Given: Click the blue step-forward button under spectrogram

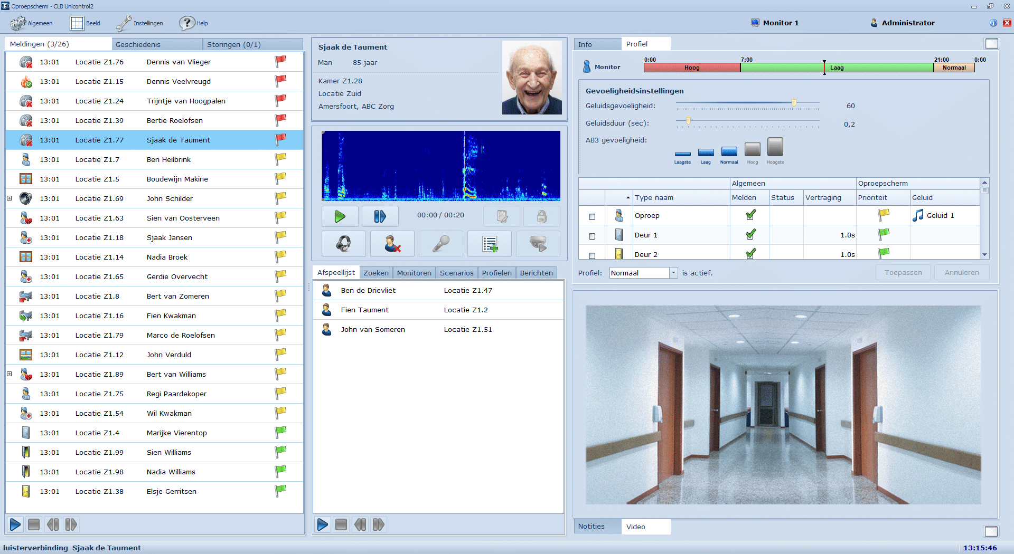Looking at the screenshot, I should (x=380, y=216).
